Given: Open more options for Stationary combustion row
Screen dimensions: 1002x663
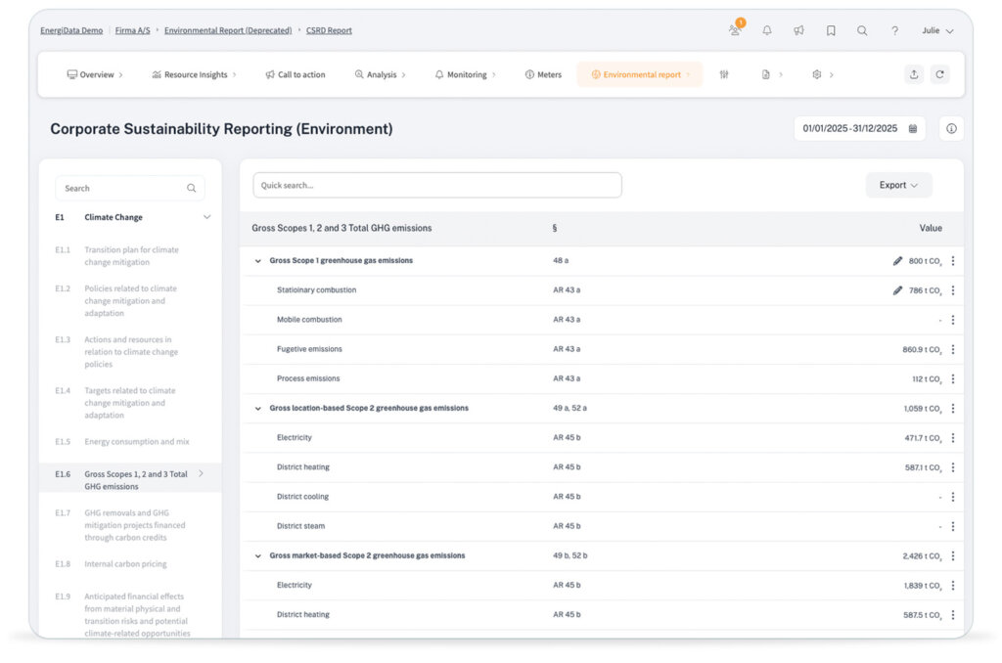Looking at the screenshot, I should pos(953,290).
